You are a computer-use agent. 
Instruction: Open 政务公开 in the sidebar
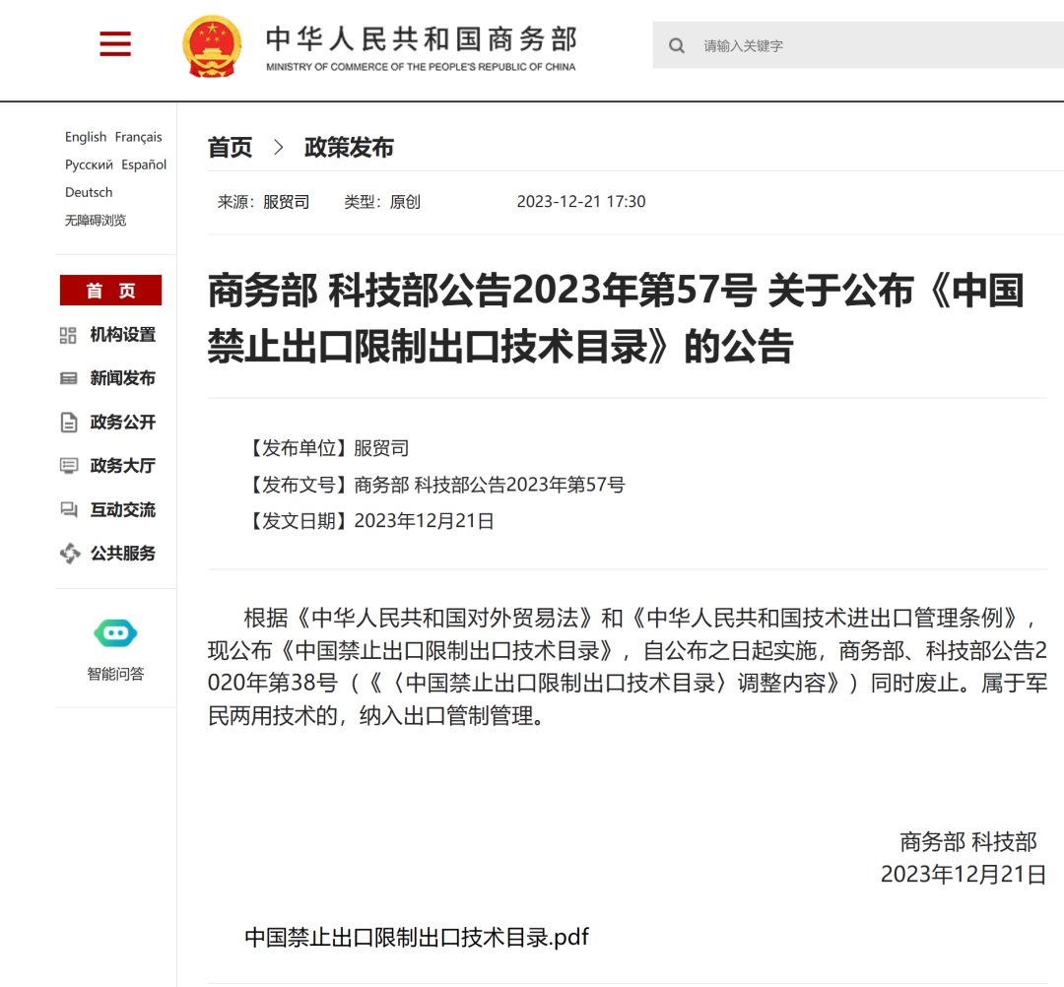(x=123, y=422)
